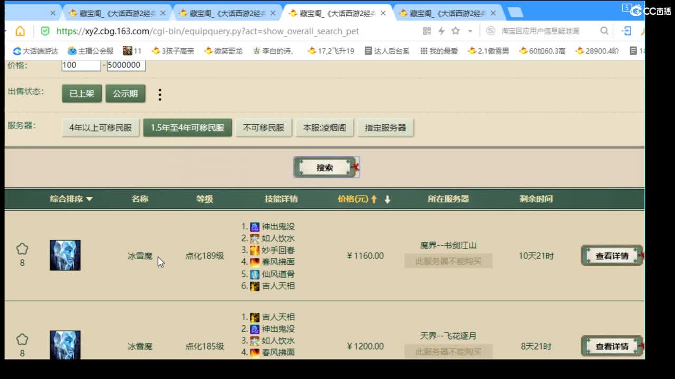
Task: Open bookmark 我的最爱
Action: point(439,51)
